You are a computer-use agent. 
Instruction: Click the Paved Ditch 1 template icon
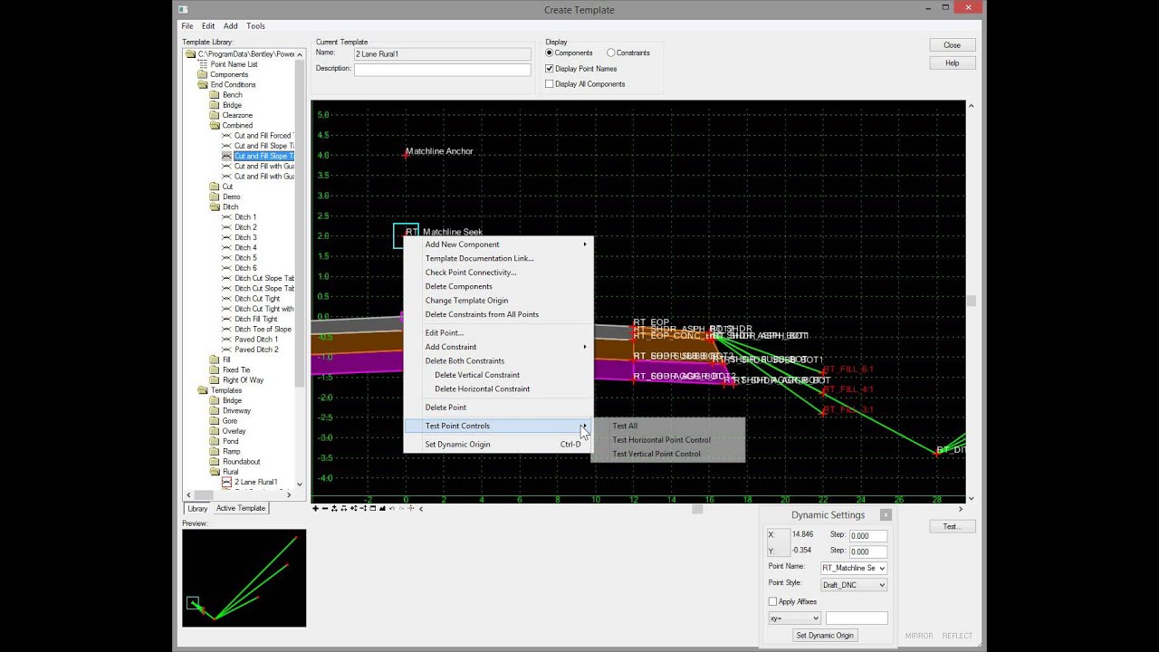(226, 340)
